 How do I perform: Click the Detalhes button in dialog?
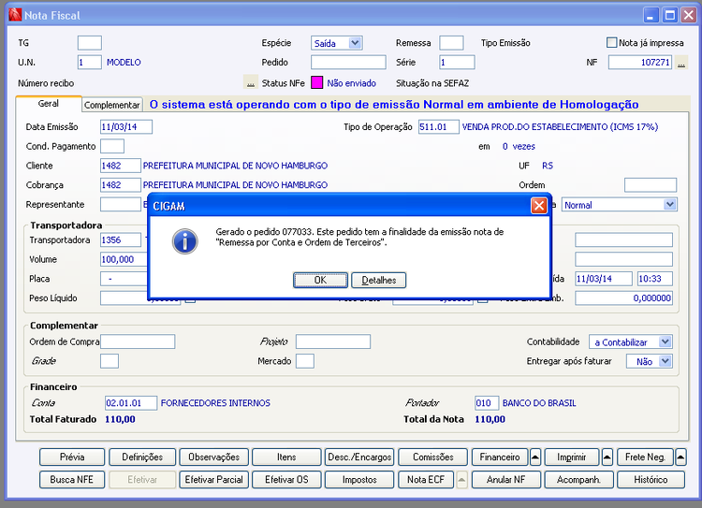click(379, 280)
